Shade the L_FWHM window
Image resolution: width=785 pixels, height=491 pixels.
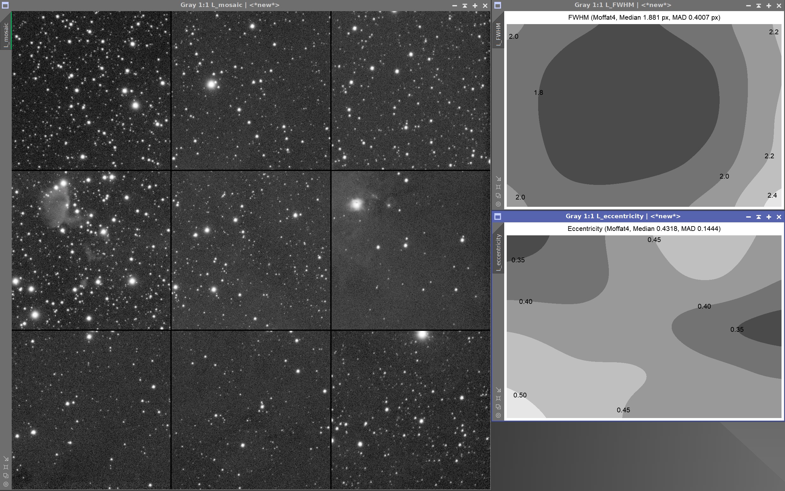click(759, 5)
